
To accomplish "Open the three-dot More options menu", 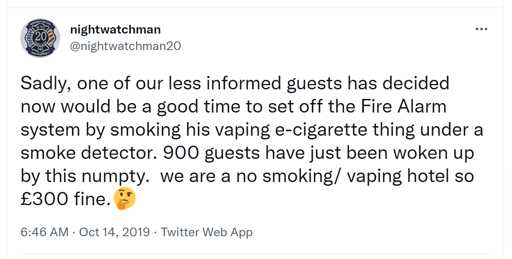I will [481, 29].
